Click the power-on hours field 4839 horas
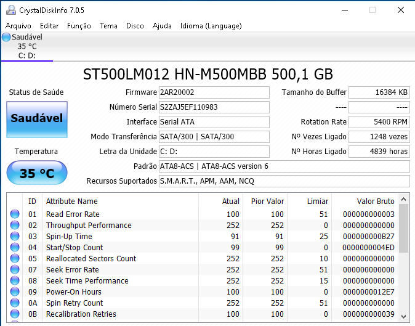 click(x=379, y=152)
